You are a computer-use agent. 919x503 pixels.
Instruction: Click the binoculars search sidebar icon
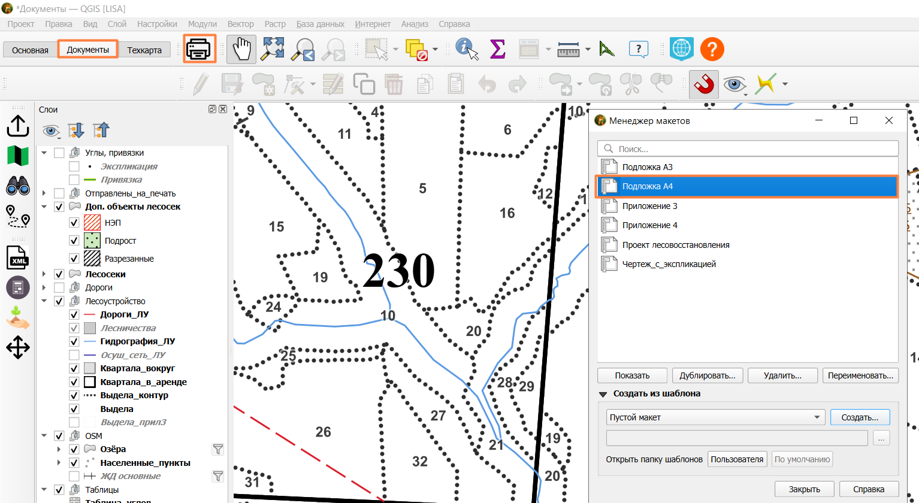pos(18,186)
